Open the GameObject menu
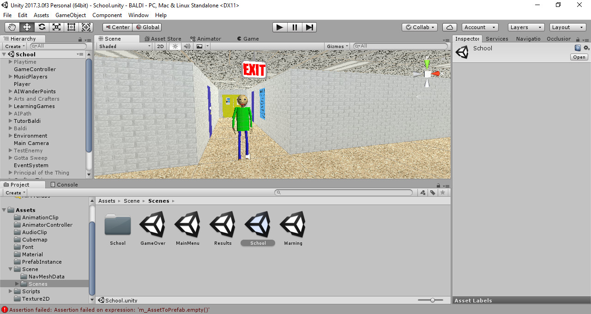 [70, 15]
